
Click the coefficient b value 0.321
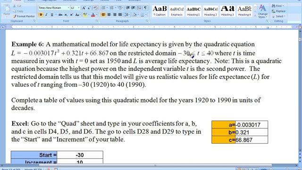[x=252, y=132]
